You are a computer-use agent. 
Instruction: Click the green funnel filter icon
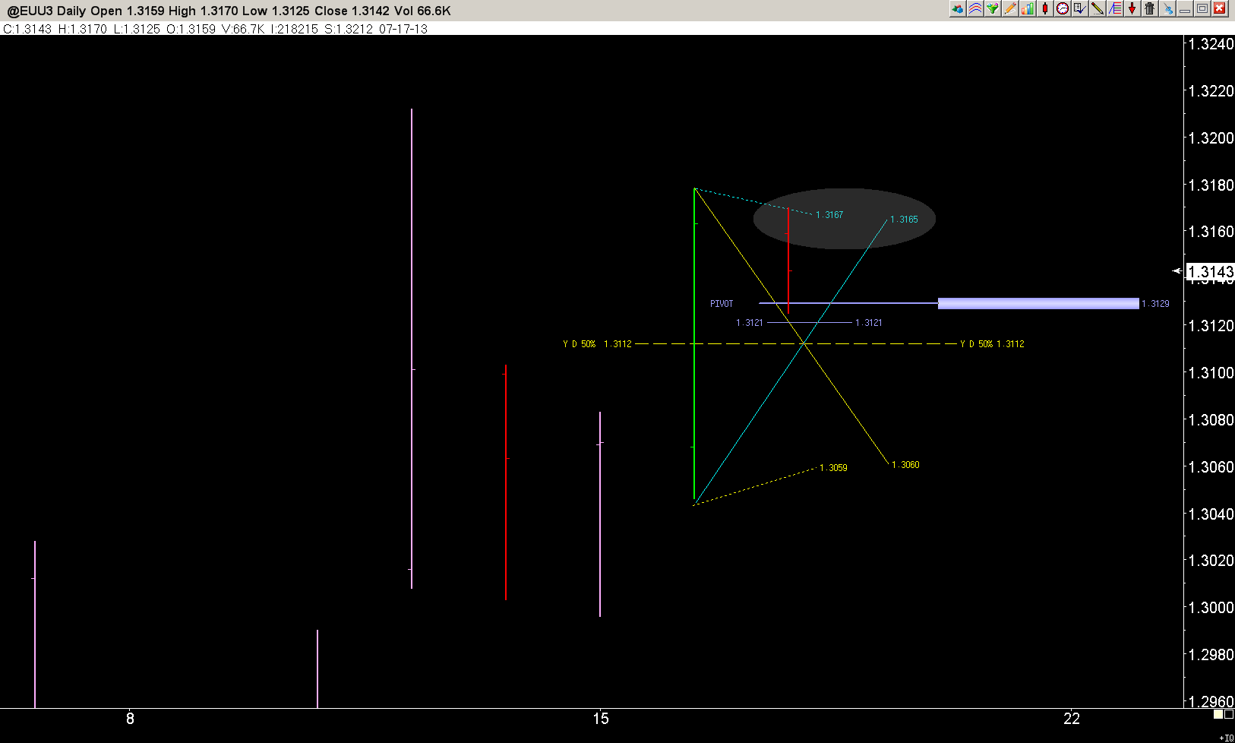pos(993,8)
